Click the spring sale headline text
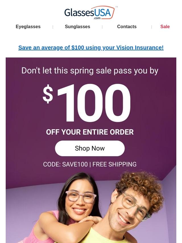This screenshot has height=243, width=182. tap(90, 71)
